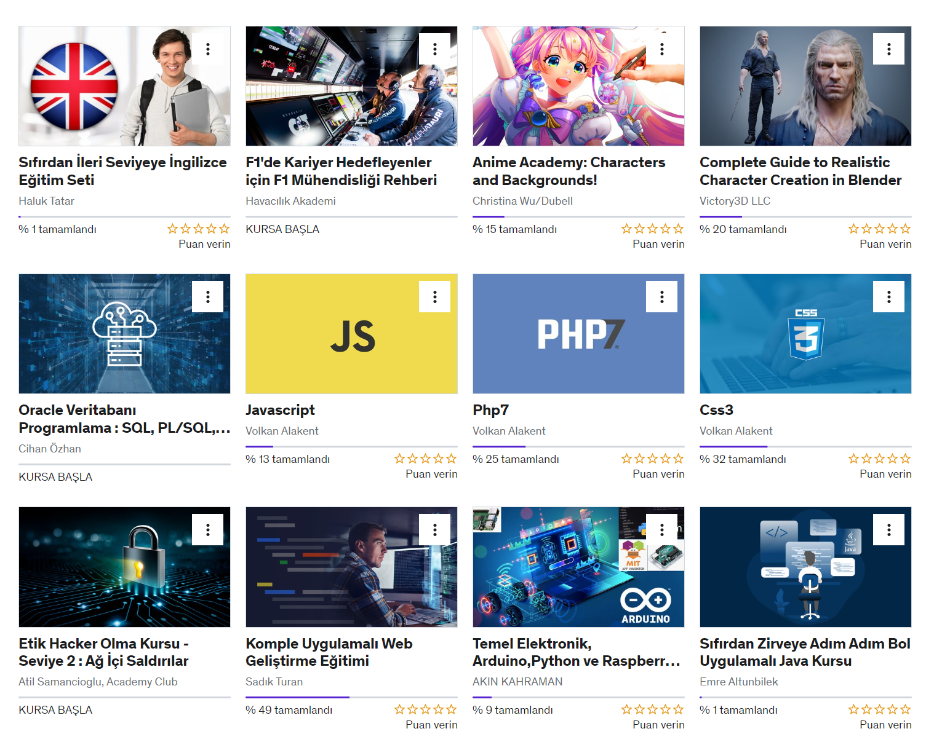Open three-dot menu on Oracle Veritabanı card
Viewport: 942px width, 734px height.
pyautogui.click(x=208, y=297)
